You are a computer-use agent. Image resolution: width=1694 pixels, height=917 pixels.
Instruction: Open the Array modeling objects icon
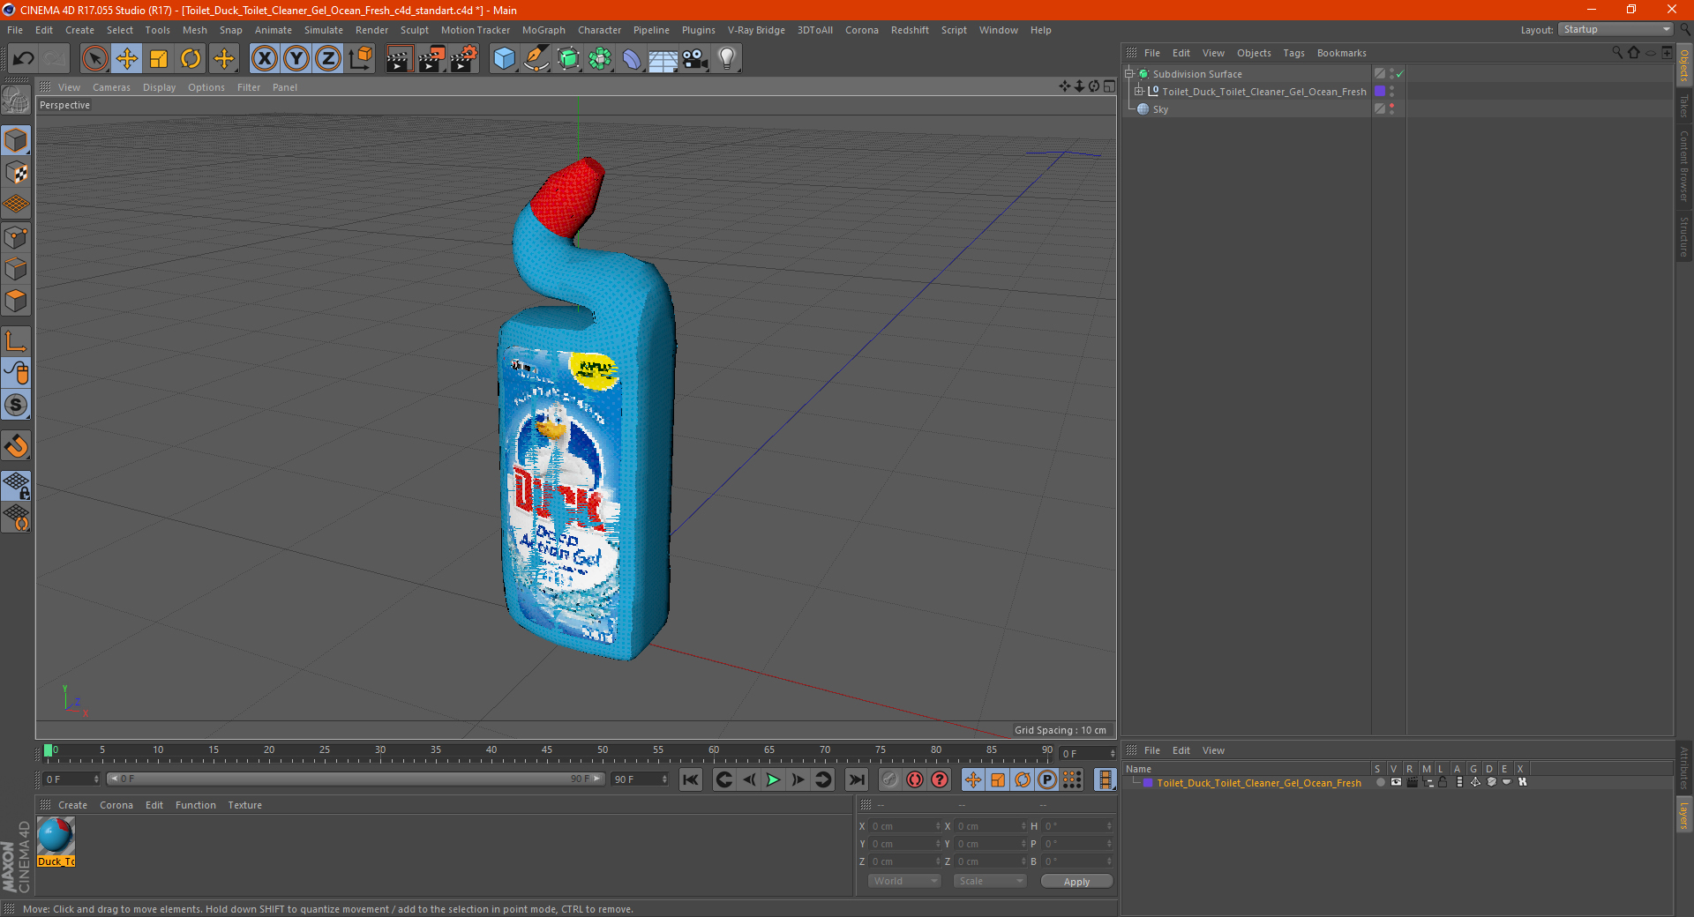600,59
